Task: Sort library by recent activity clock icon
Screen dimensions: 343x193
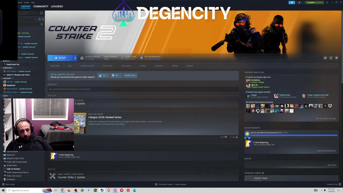Action: click(39, 19)
